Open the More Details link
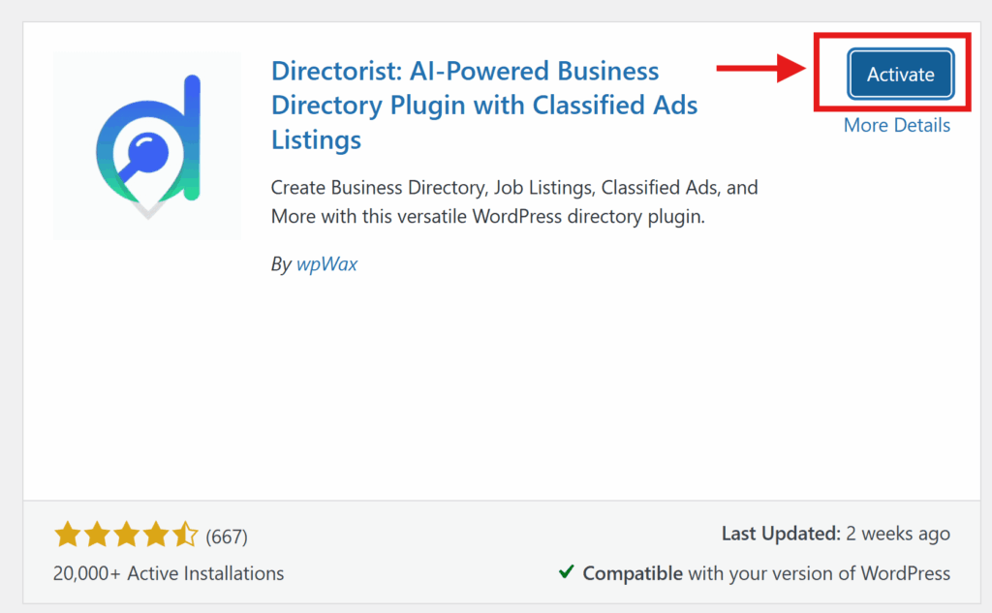 click(x=896, y=126)
